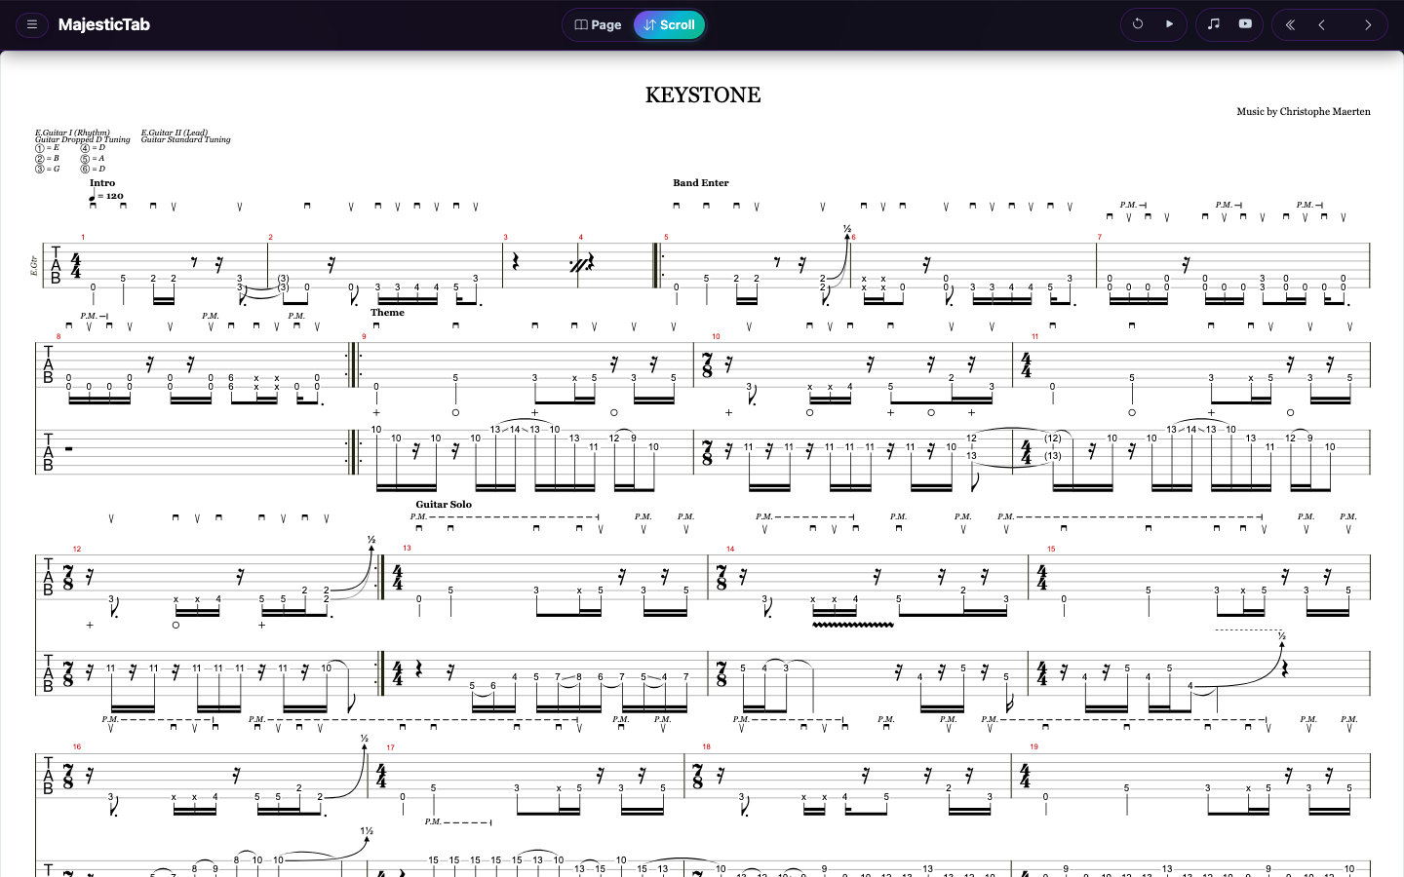
Task: Click the 'Intro' section label
Action: click(102, 183)
